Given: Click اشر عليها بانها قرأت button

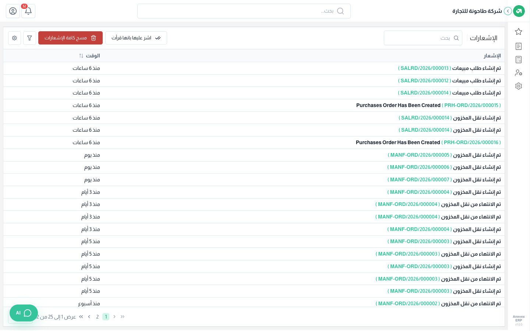Looking at the screenshot, I should click(x=136, y=38).
